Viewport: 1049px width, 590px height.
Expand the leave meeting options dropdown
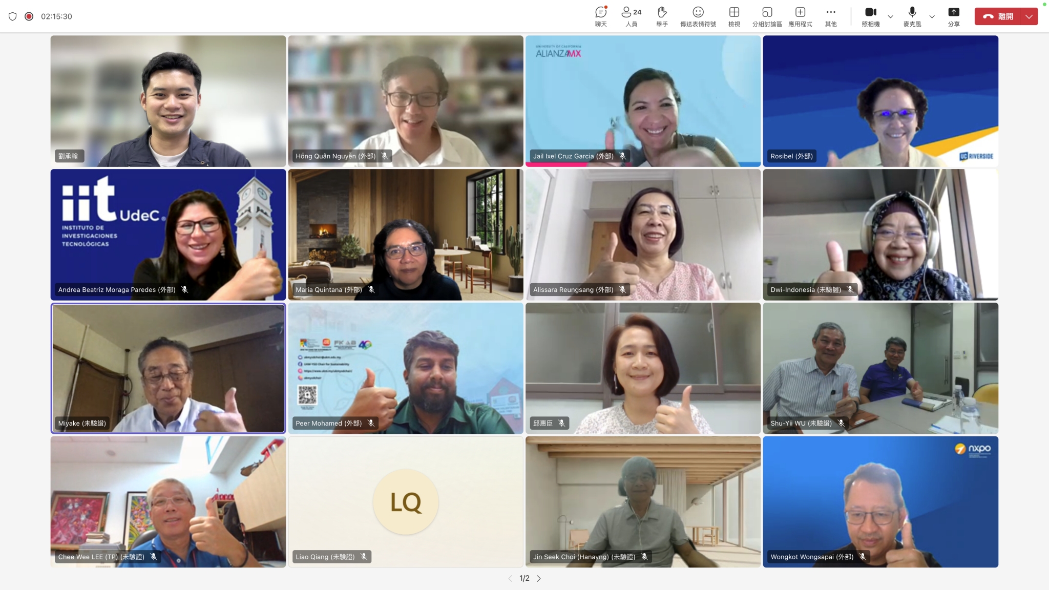1029,16
